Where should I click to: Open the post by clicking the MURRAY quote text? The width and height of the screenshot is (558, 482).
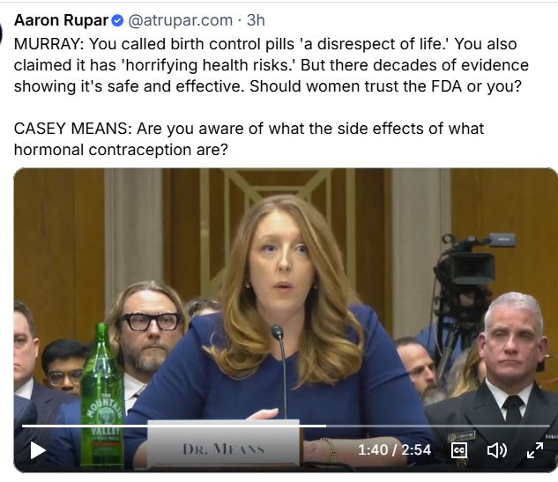272,65
